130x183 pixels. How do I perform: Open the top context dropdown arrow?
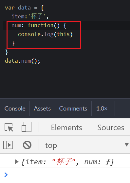[127, 145]
